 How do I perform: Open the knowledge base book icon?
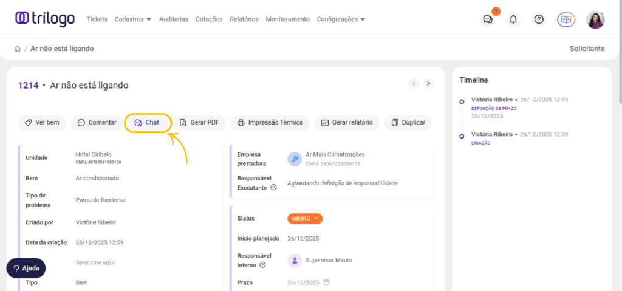coord(566,19)
